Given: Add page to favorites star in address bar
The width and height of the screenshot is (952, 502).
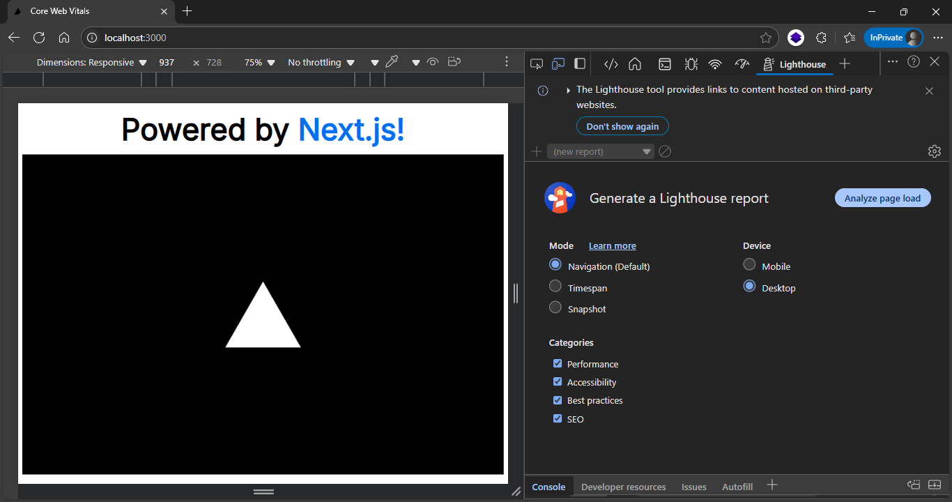Looking at the screenshot, I should [766, 38].
